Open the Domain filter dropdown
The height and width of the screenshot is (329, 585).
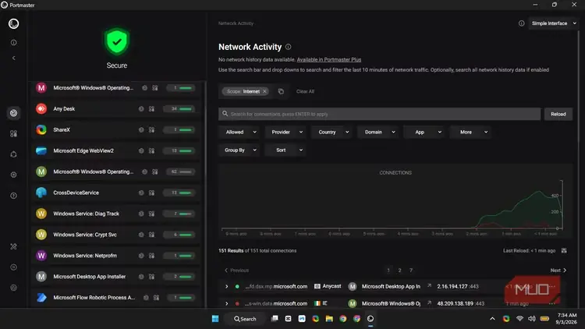pos(378,132)
